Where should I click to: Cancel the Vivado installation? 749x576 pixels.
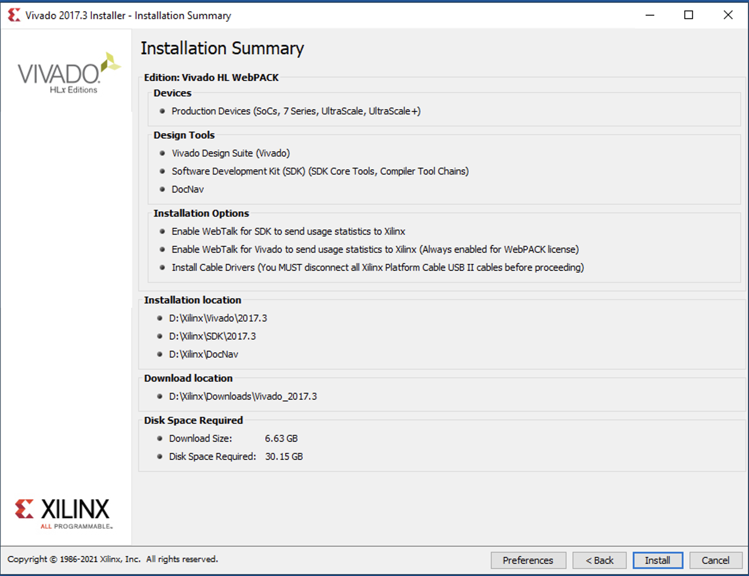[715, 560]
